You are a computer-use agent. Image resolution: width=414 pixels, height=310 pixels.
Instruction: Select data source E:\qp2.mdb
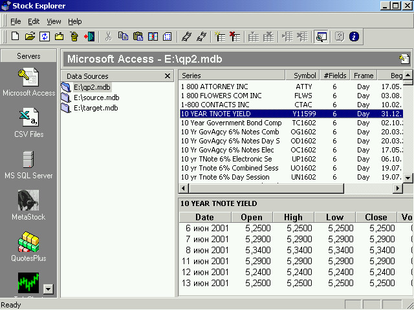click(x=92, y=87)
